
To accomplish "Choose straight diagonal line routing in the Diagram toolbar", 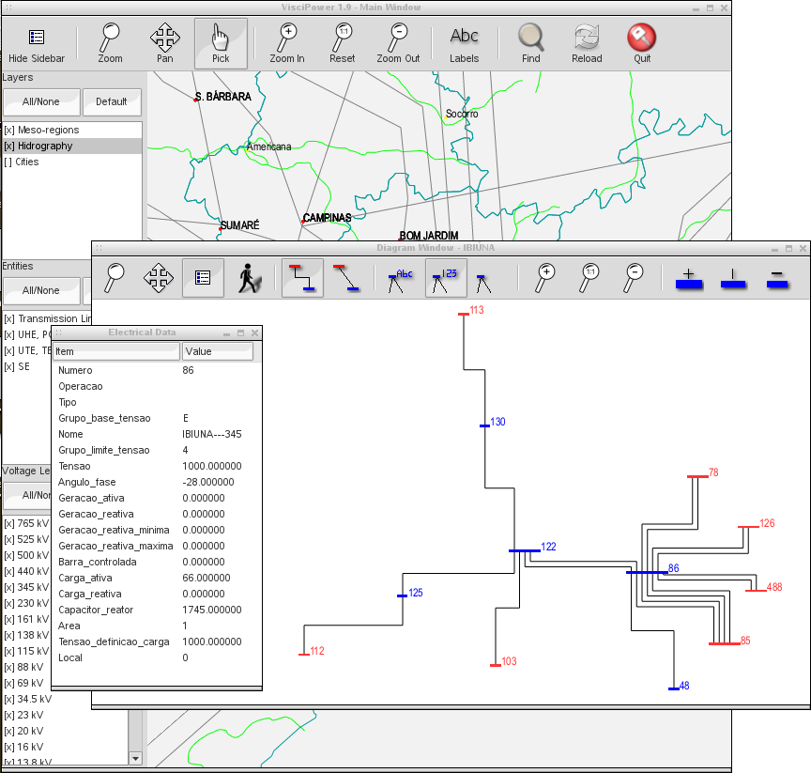I will click(346, 278).
